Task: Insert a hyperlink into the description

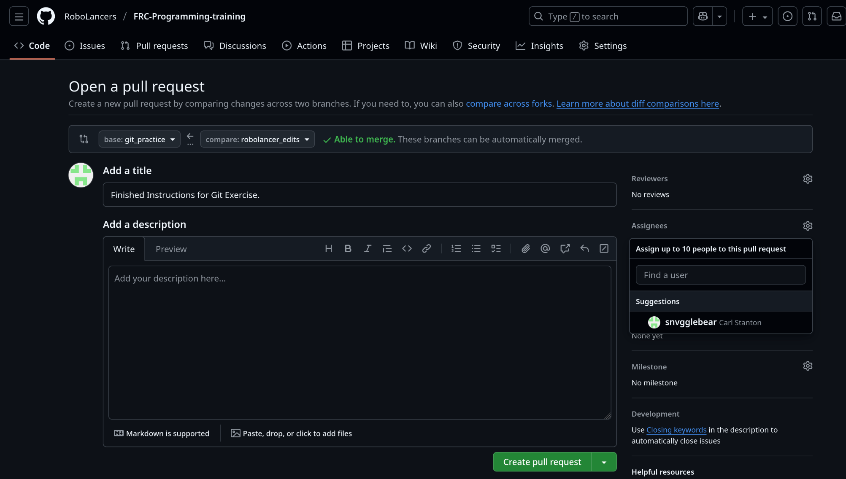Action: 427,248
